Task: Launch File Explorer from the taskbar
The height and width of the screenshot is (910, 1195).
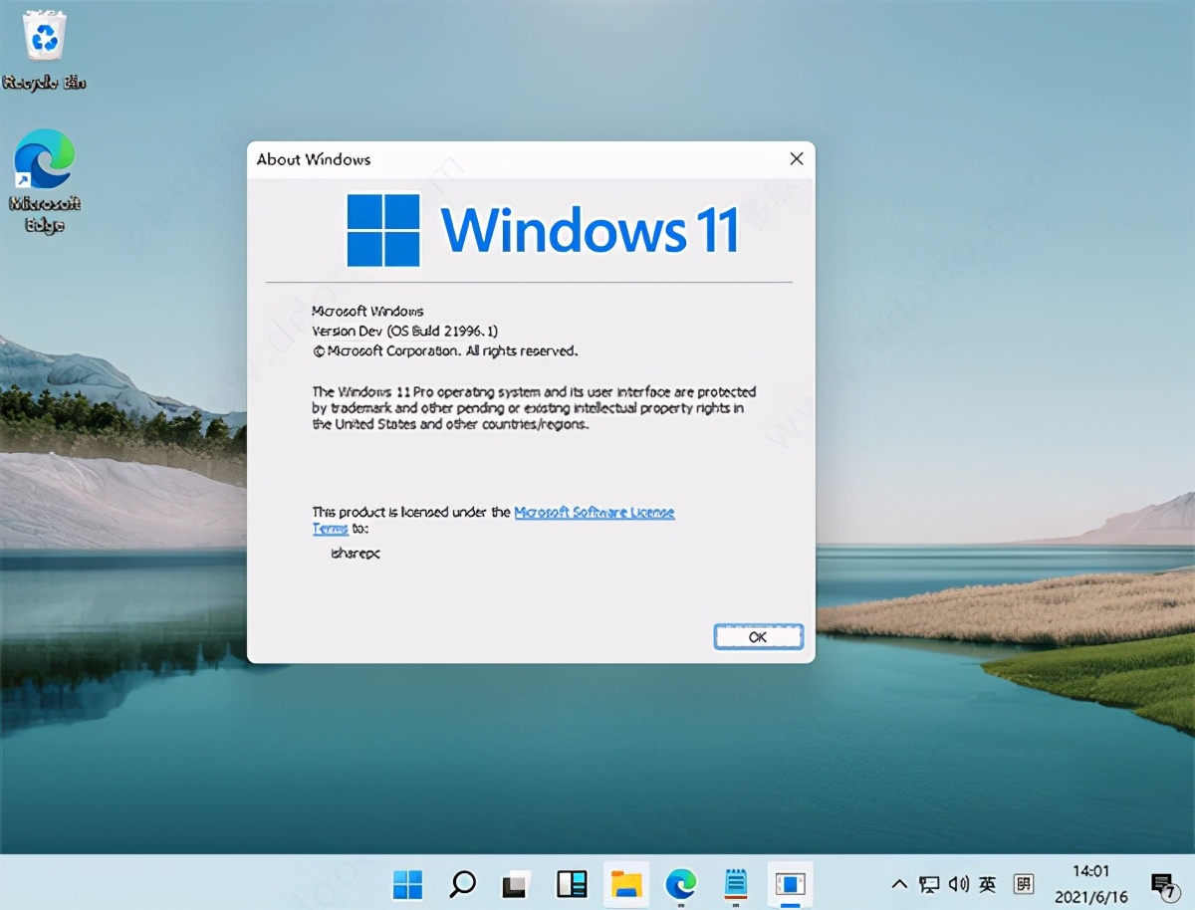Action: pos(625,884)
